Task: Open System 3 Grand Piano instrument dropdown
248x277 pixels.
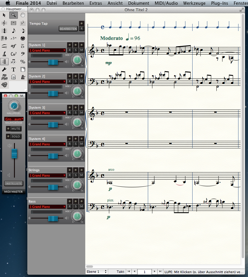Action: pos(47,113)
